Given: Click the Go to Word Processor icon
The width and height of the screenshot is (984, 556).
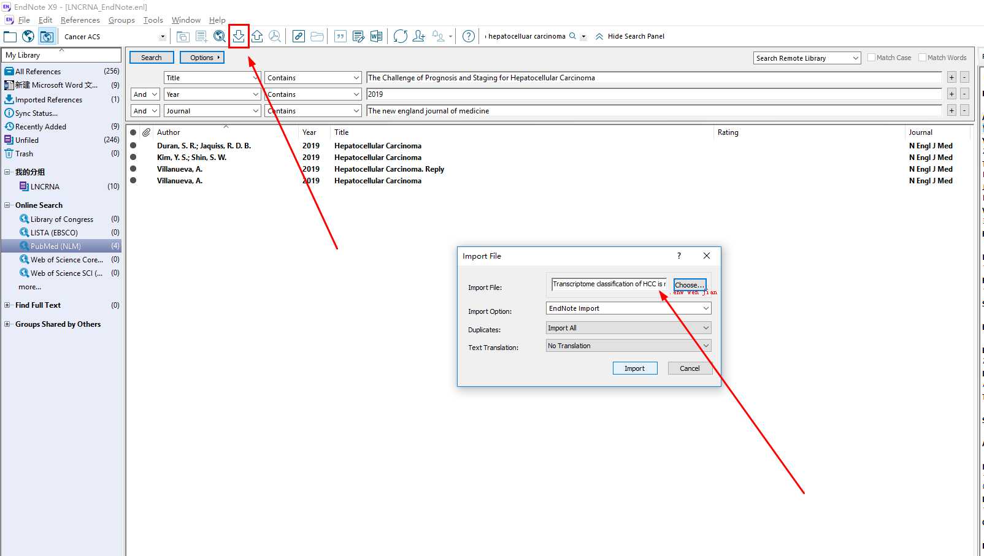Looking at the screenshot, I should pos(377,36).
